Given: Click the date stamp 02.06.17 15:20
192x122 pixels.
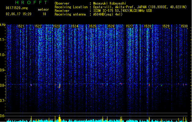Looking at the screenshot, I should click(19, 14).
